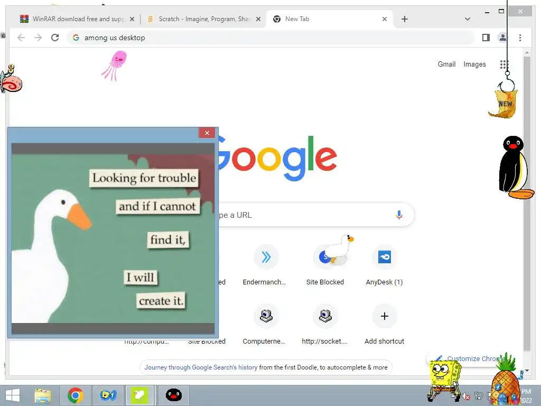This screenshot has height=406, width=541.
Task: Open the Chrome profile menu
Action: click(503, 38)
